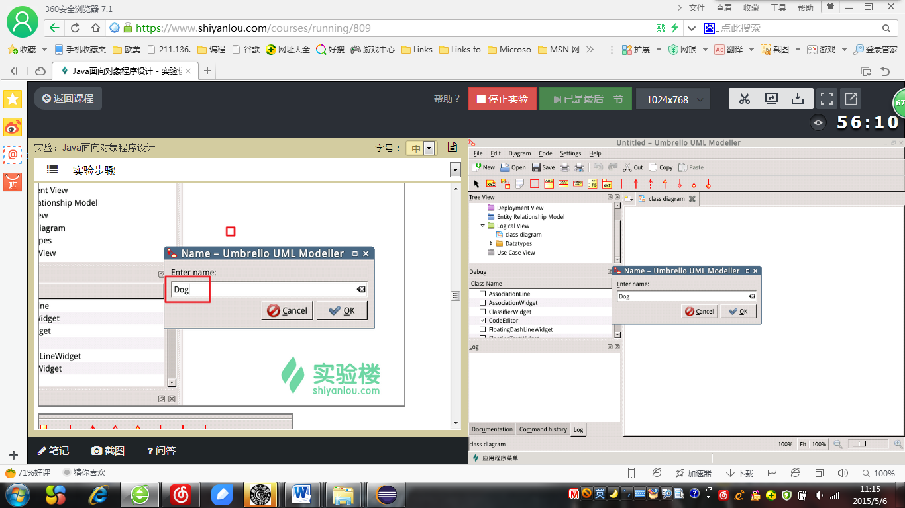Click the document icon beside font size

point(452,148)
